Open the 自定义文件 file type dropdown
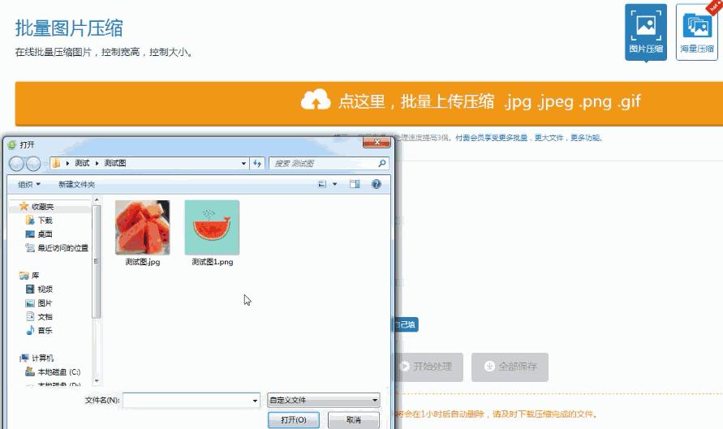Screen dimensions: 723x429 tap(324, 400)
